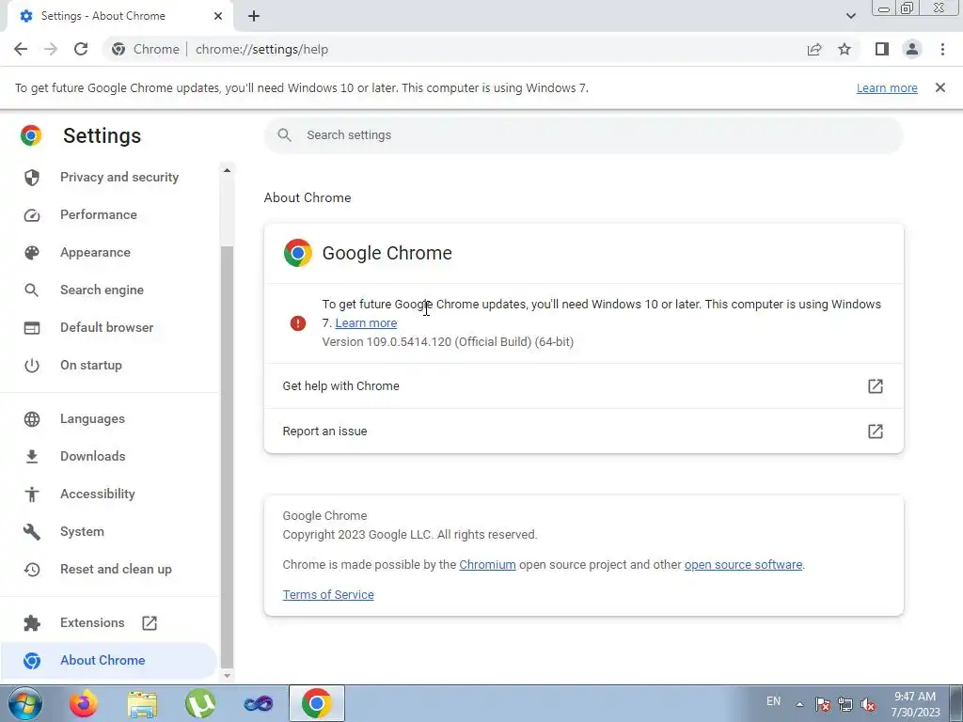Viewport: 963px width, 722px height.
Task: Open Terms of Service link
Action: pos(328,595)
